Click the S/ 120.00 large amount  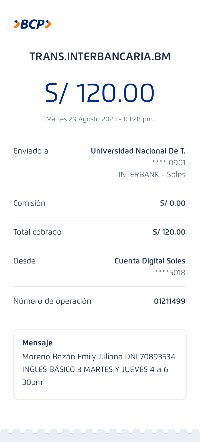pos(99,93)
